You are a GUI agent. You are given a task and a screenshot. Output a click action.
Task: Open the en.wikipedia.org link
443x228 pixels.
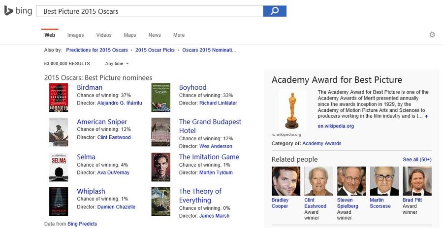[336, 126]
